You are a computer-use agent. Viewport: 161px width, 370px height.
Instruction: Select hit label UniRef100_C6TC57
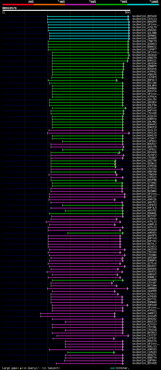coord(144,336)
